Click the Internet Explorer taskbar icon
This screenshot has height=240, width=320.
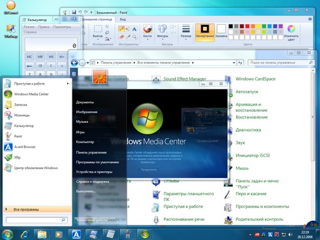(25, 234)
